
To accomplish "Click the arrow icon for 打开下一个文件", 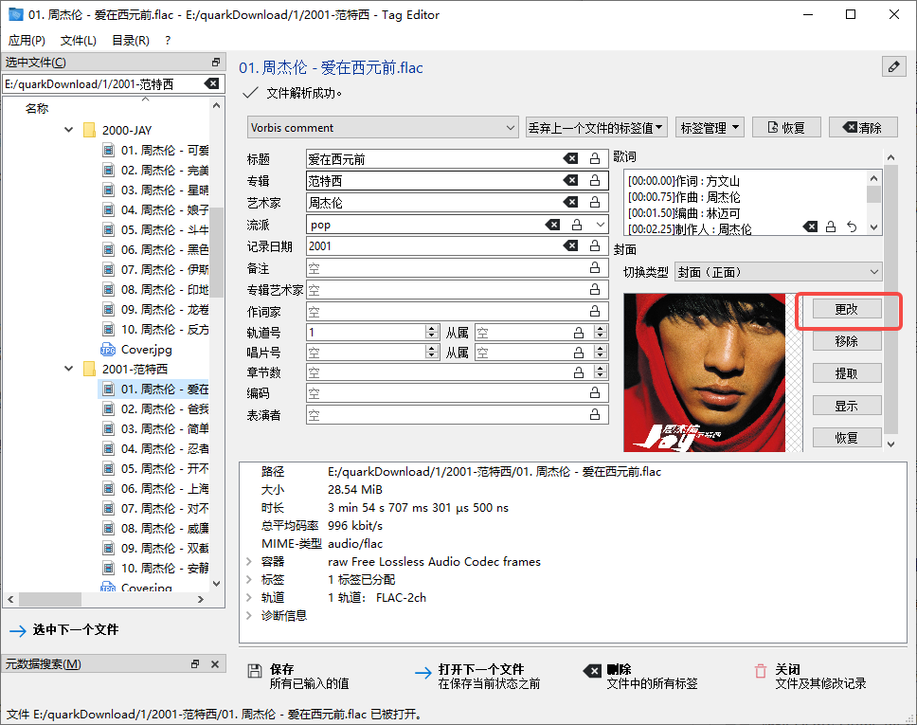I will (423, 673).
